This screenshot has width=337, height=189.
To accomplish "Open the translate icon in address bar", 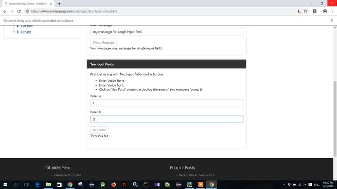I will click(299, 12).
